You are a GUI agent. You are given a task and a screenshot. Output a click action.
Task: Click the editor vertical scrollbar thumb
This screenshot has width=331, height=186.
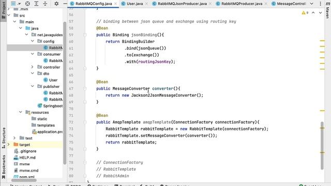pyautogui.click(x=322, y=146)
